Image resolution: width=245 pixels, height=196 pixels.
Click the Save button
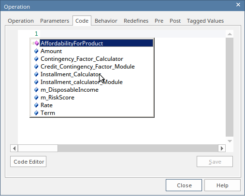click(x=215, y=162)
